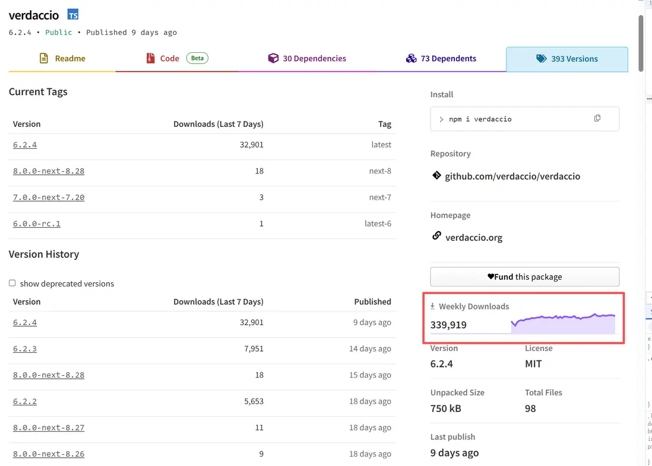Enable show deprecated versions checkbox
The width and height of the screenshot is (652, 466).
click(12, 283)
